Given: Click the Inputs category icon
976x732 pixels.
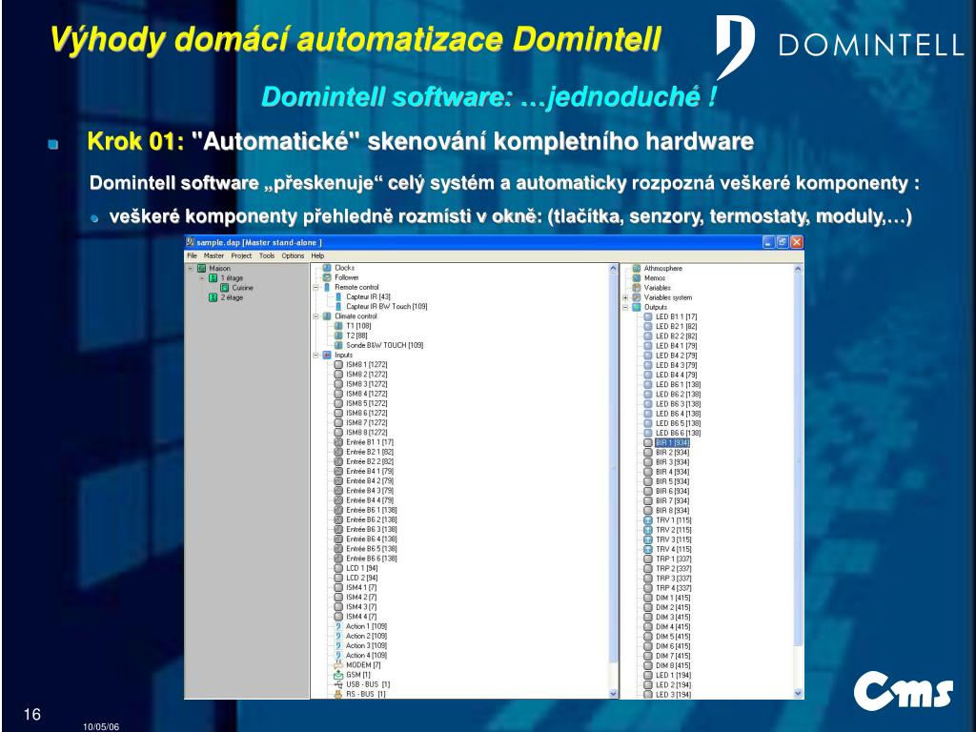Looking at the screenshot, I should coord(327,356).
